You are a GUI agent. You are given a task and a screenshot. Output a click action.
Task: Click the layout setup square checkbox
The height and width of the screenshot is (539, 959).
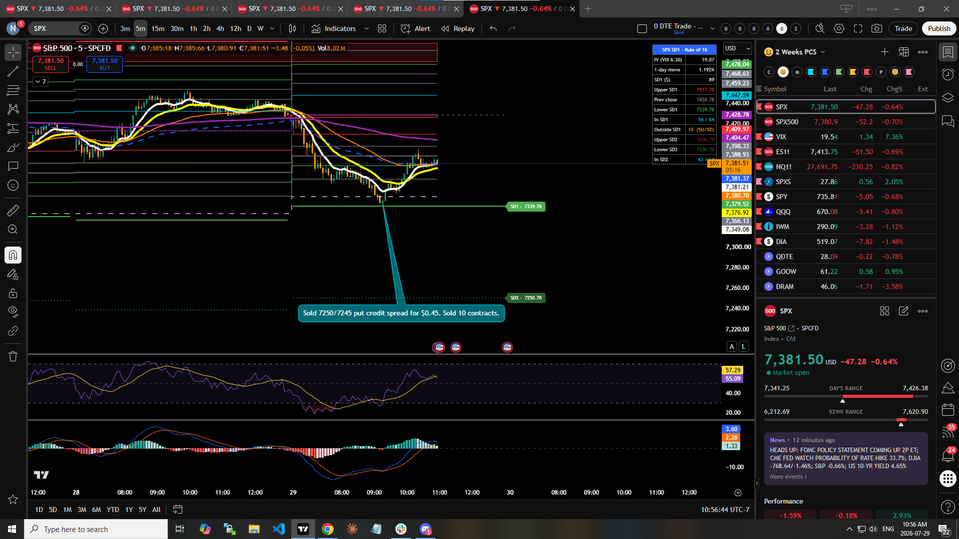(642, 28)
